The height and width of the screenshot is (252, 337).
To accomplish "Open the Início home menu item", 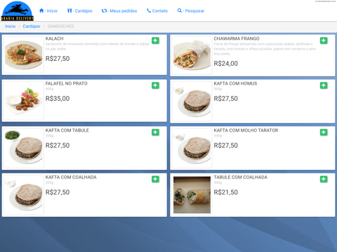I will [48, 10].
